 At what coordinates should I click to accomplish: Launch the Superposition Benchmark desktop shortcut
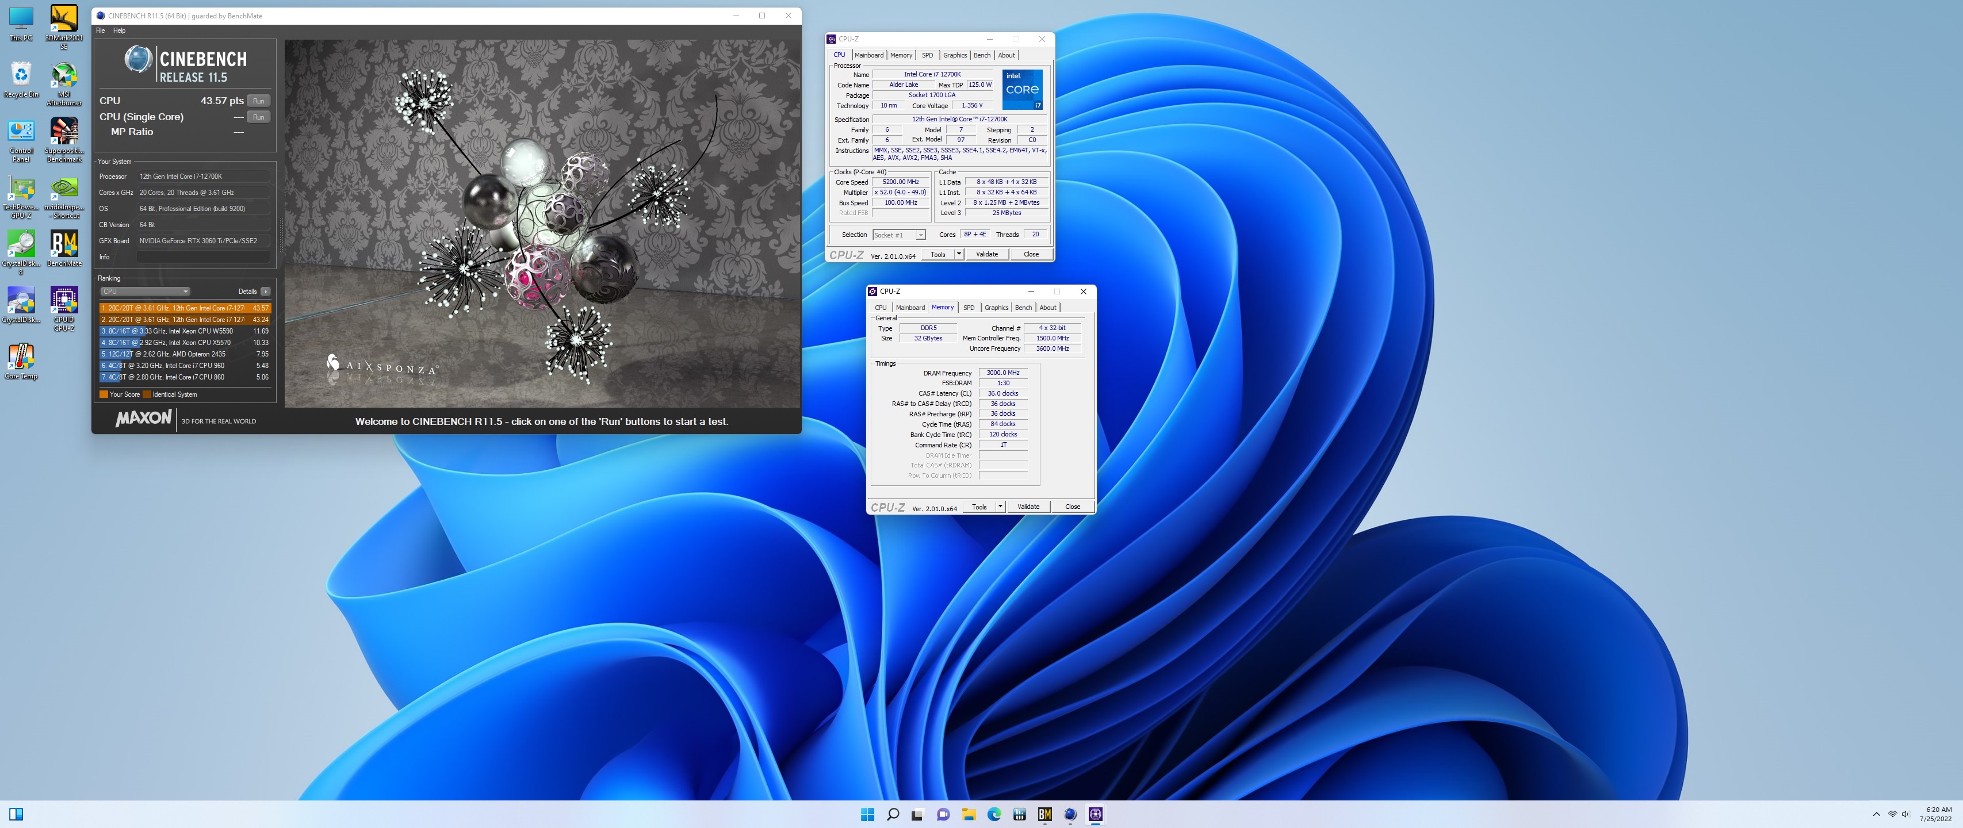[64, 141]
